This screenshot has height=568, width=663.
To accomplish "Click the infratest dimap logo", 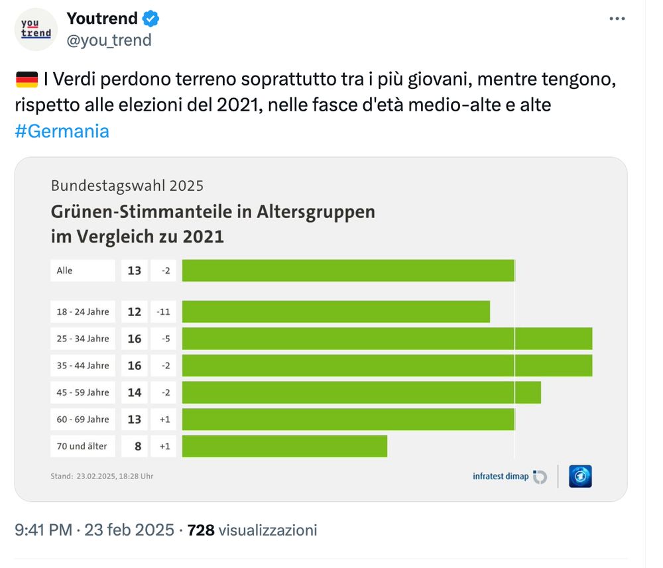I will (509, 477).
